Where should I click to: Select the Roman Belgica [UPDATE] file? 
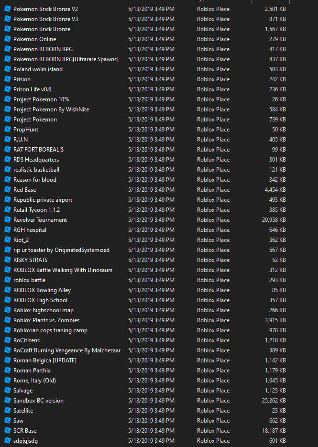tap(45, 360)
